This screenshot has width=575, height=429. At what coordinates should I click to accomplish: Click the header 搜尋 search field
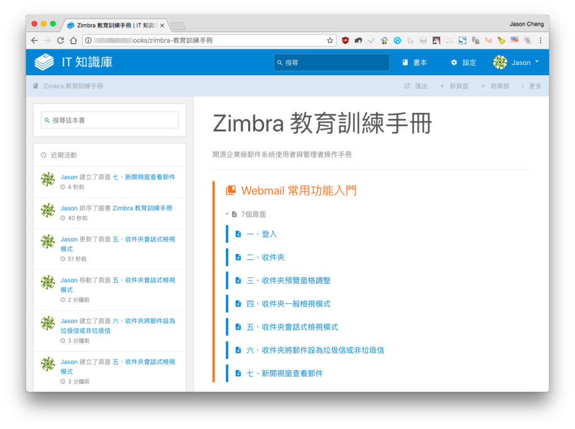331,63
